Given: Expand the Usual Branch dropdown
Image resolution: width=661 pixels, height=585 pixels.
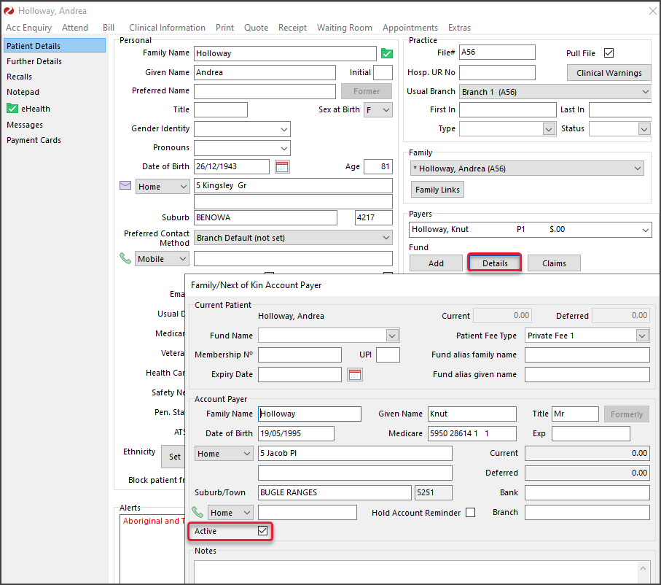Looking at the screenshot, I should click(x=645, y=92).
